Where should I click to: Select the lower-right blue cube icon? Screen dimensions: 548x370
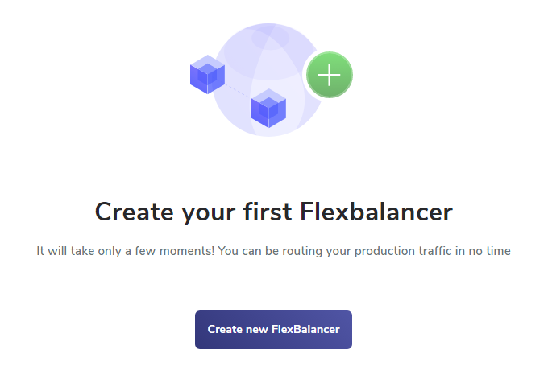click(x=268, y=108)
